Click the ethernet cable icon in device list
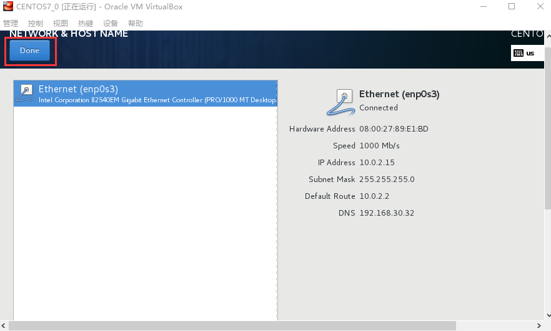The width and height of the screenshot is (551, 331). [25, 93]
